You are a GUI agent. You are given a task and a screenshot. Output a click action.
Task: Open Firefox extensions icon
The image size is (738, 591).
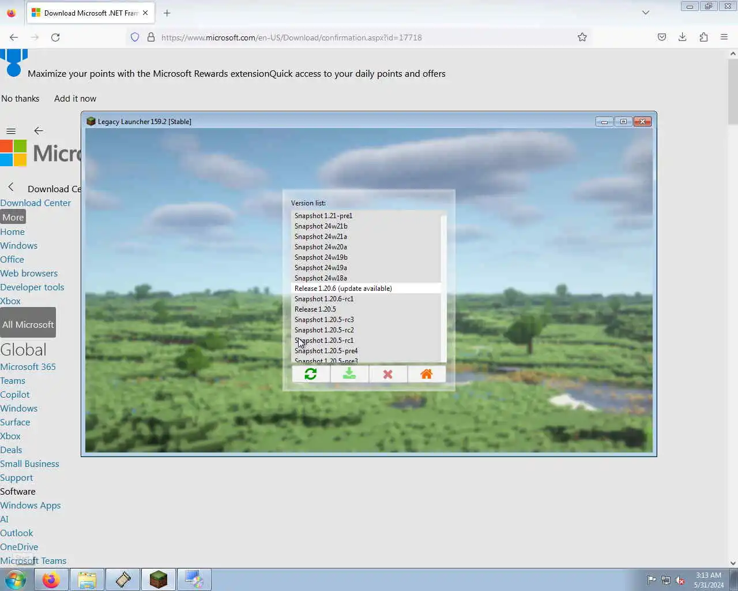(703, 37)
